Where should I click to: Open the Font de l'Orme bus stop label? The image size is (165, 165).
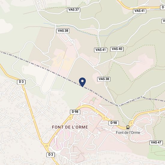tap(128, 133)
